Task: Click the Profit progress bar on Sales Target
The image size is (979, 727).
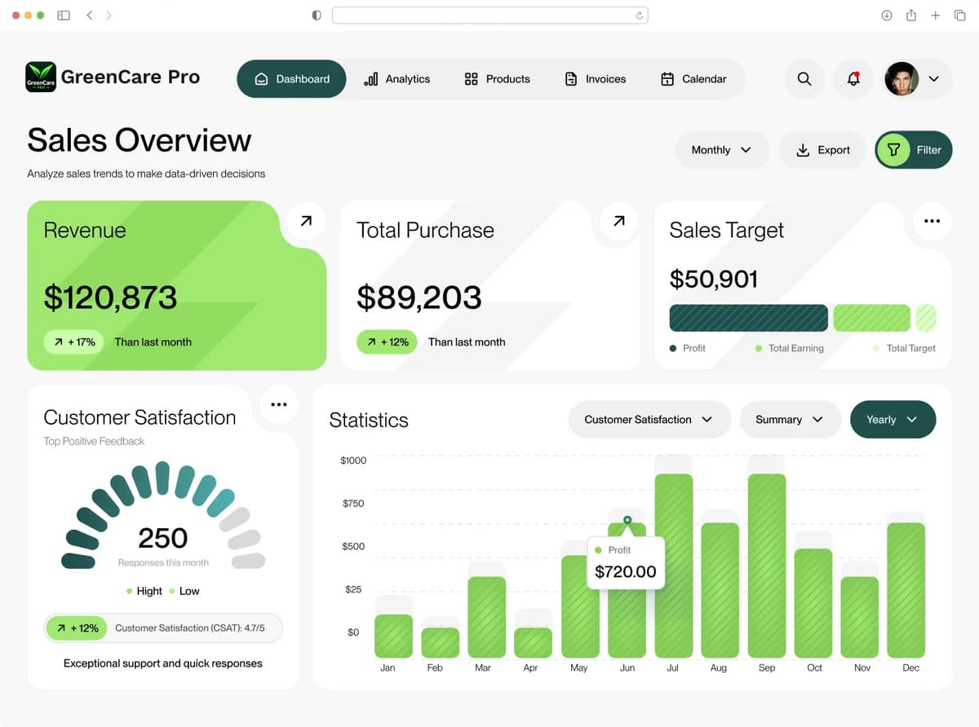Action: click(748, 318)
